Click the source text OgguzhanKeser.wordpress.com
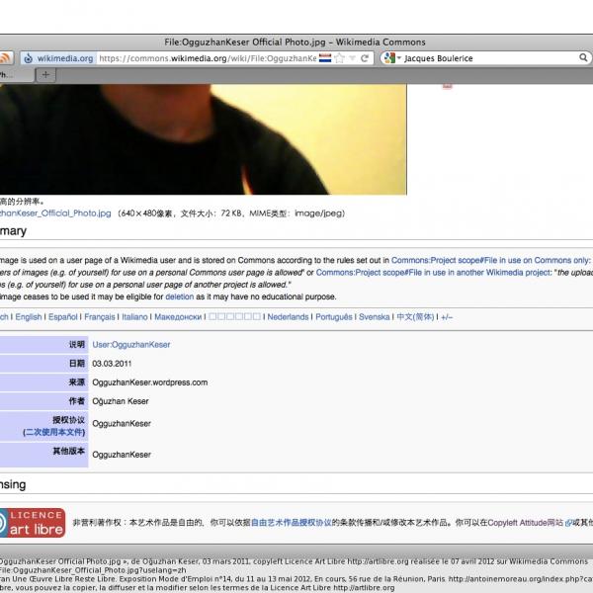The height and width of the screenshot is (593, 593). tap(150, 382)
